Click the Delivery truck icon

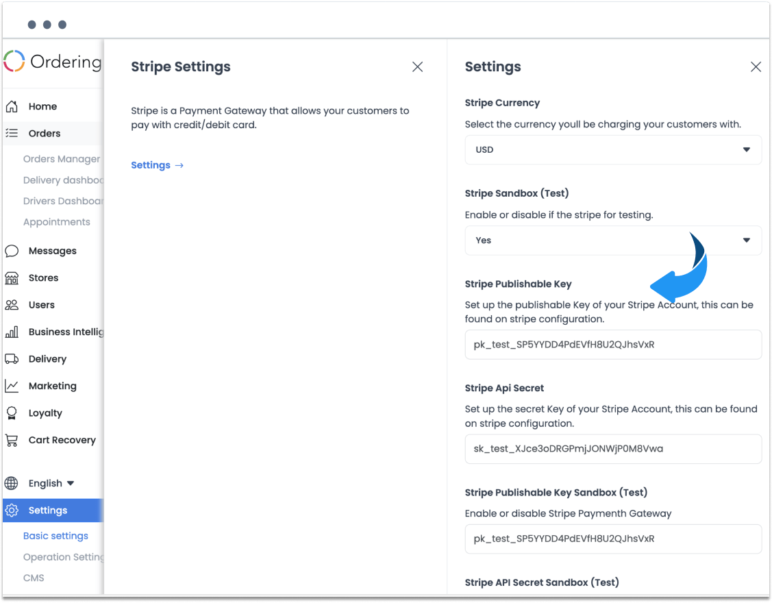tap(12, 358)
